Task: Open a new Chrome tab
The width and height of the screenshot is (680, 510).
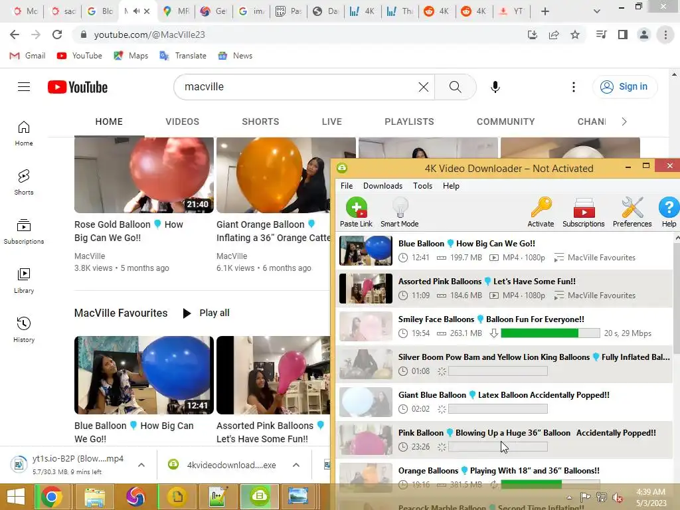Action: (545, 11)
